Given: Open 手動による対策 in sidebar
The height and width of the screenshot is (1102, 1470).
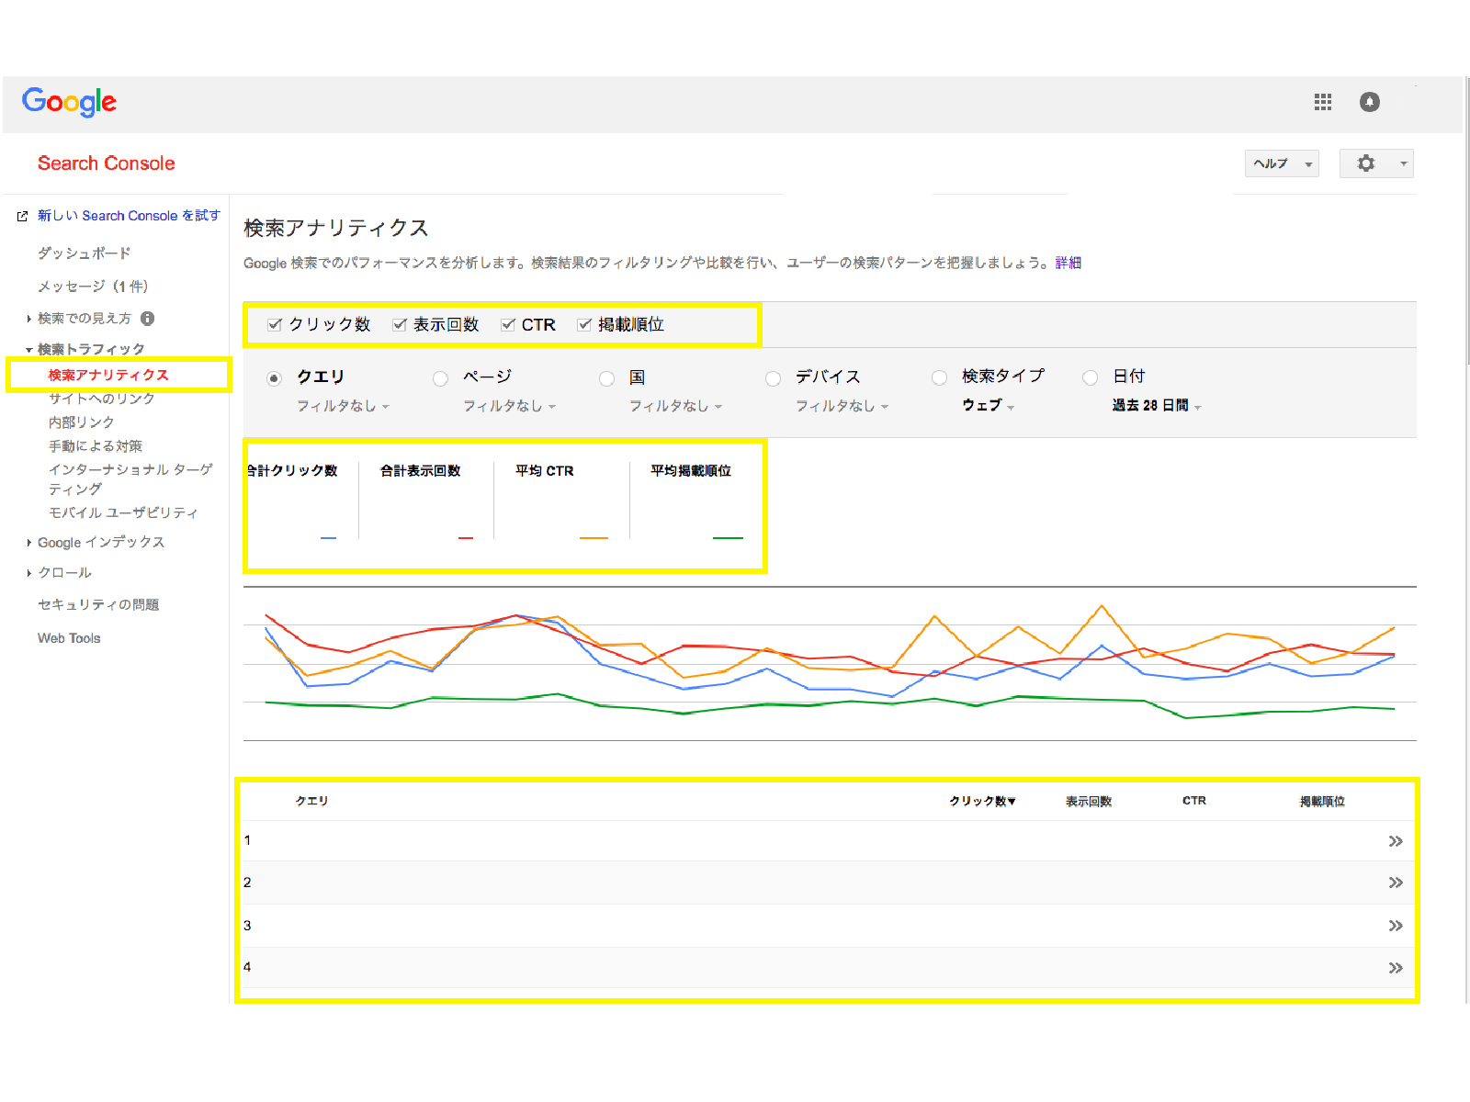Looking at the screenshot, I should tap(96, 446).
